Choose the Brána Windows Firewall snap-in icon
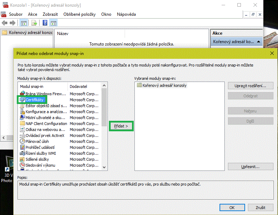This screenshot has width=278, height=215. (22, 94)
